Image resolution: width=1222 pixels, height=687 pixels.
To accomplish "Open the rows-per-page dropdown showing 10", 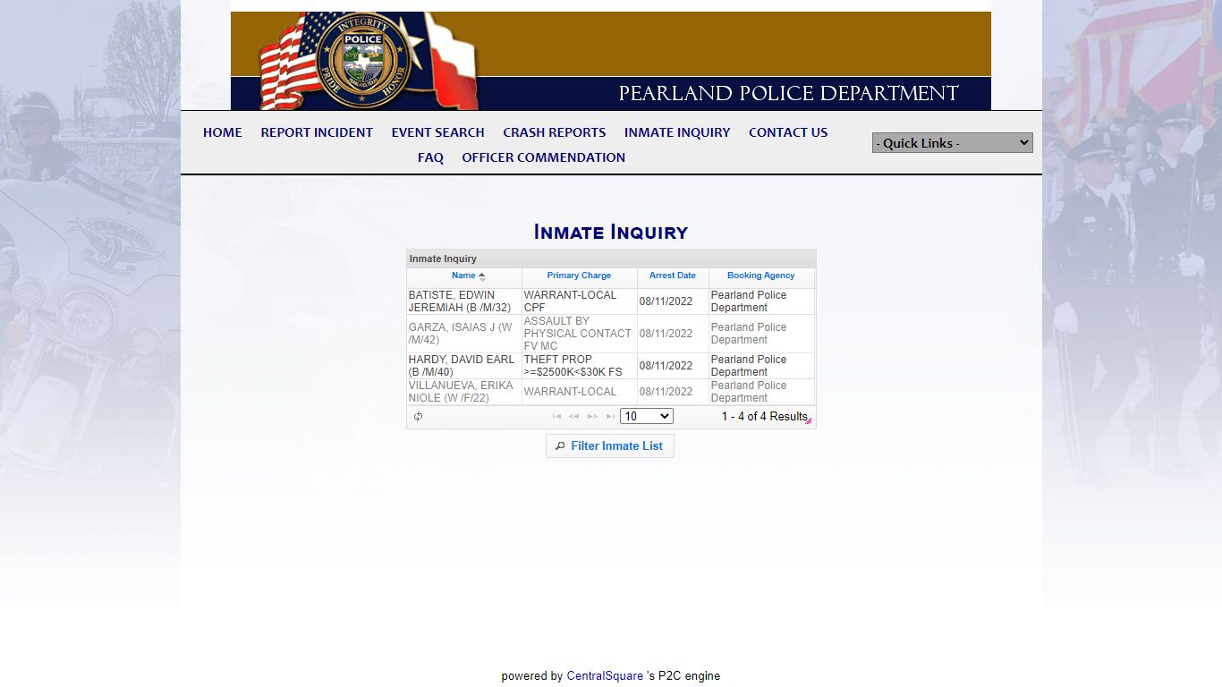I will click(646, 416).
